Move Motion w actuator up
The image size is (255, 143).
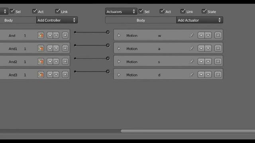(201, 35)
